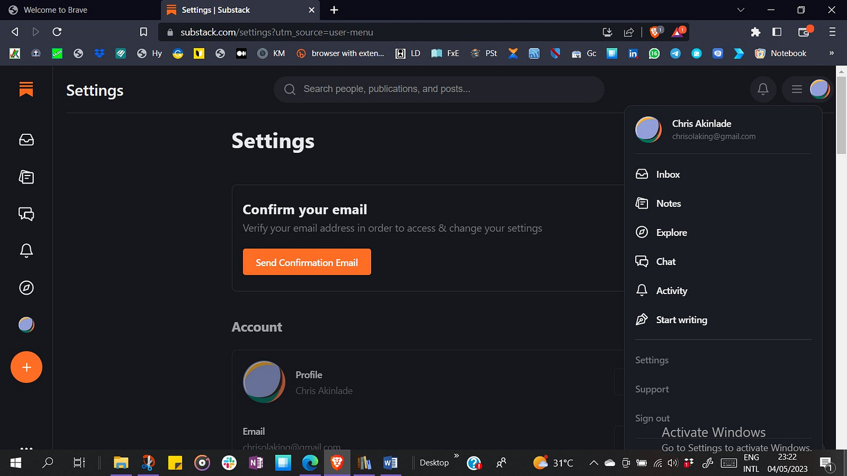Open Explore compass in left sidebar
The width and height of the screenshot is (847, 476).
26,288
